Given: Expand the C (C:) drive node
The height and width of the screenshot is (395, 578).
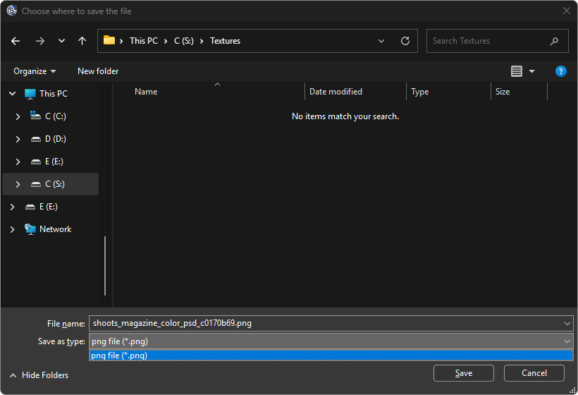Looking at the screenshot, I should [18, 116].
